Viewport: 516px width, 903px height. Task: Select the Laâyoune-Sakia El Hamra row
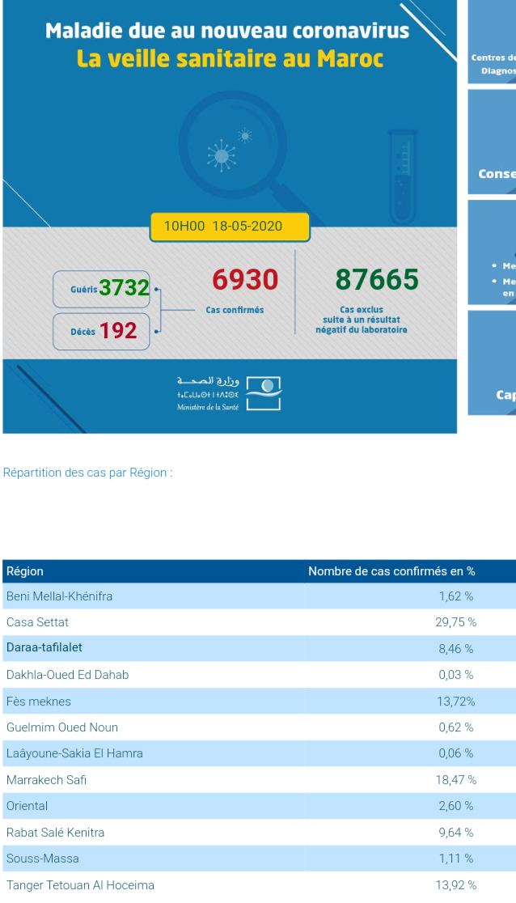click(259, 753)
